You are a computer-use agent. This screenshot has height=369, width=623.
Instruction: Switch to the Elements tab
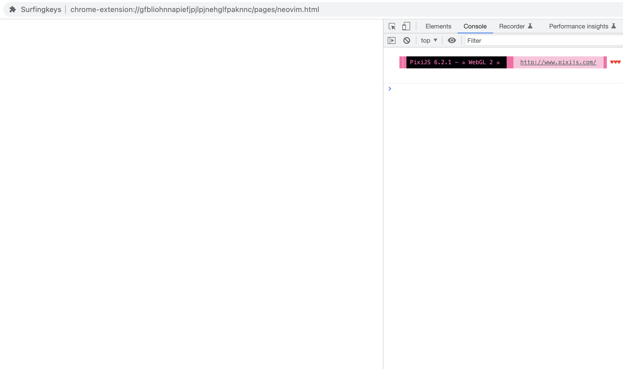point(438,26)
